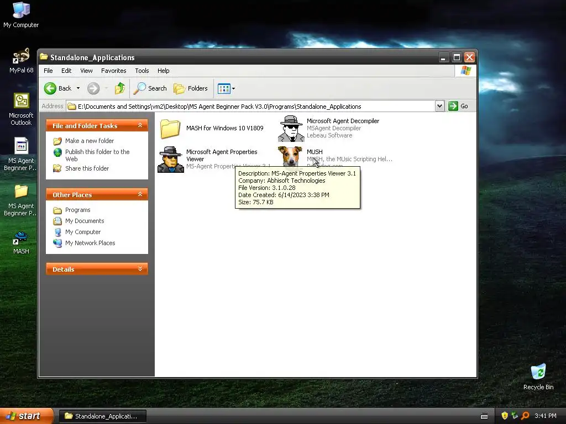Select Microsoft Agent Properties Viewer agent icon
This screenshot has width=566, height=424.
pos(171,160)
